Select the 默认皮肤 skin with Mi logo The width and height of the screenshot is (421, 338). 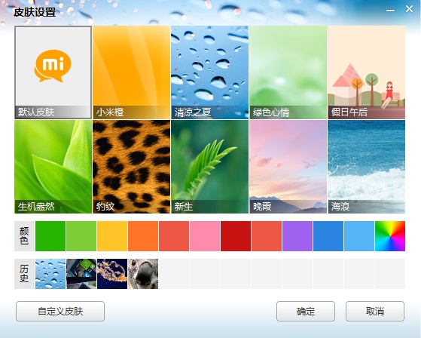(x=53, y=72)
